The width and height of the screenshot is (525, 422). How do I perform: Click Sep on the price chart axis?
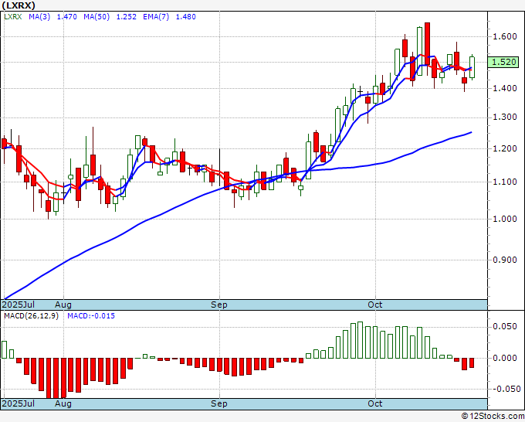click(x=219, y=305)
